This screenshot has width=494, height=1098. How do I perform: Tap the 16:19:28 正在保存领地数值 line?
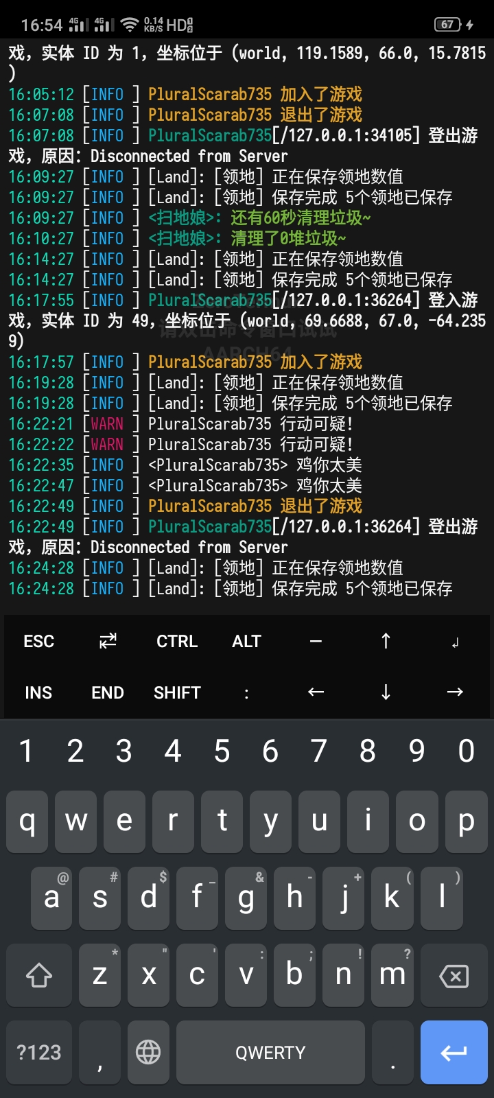click(x=206, y=382)
